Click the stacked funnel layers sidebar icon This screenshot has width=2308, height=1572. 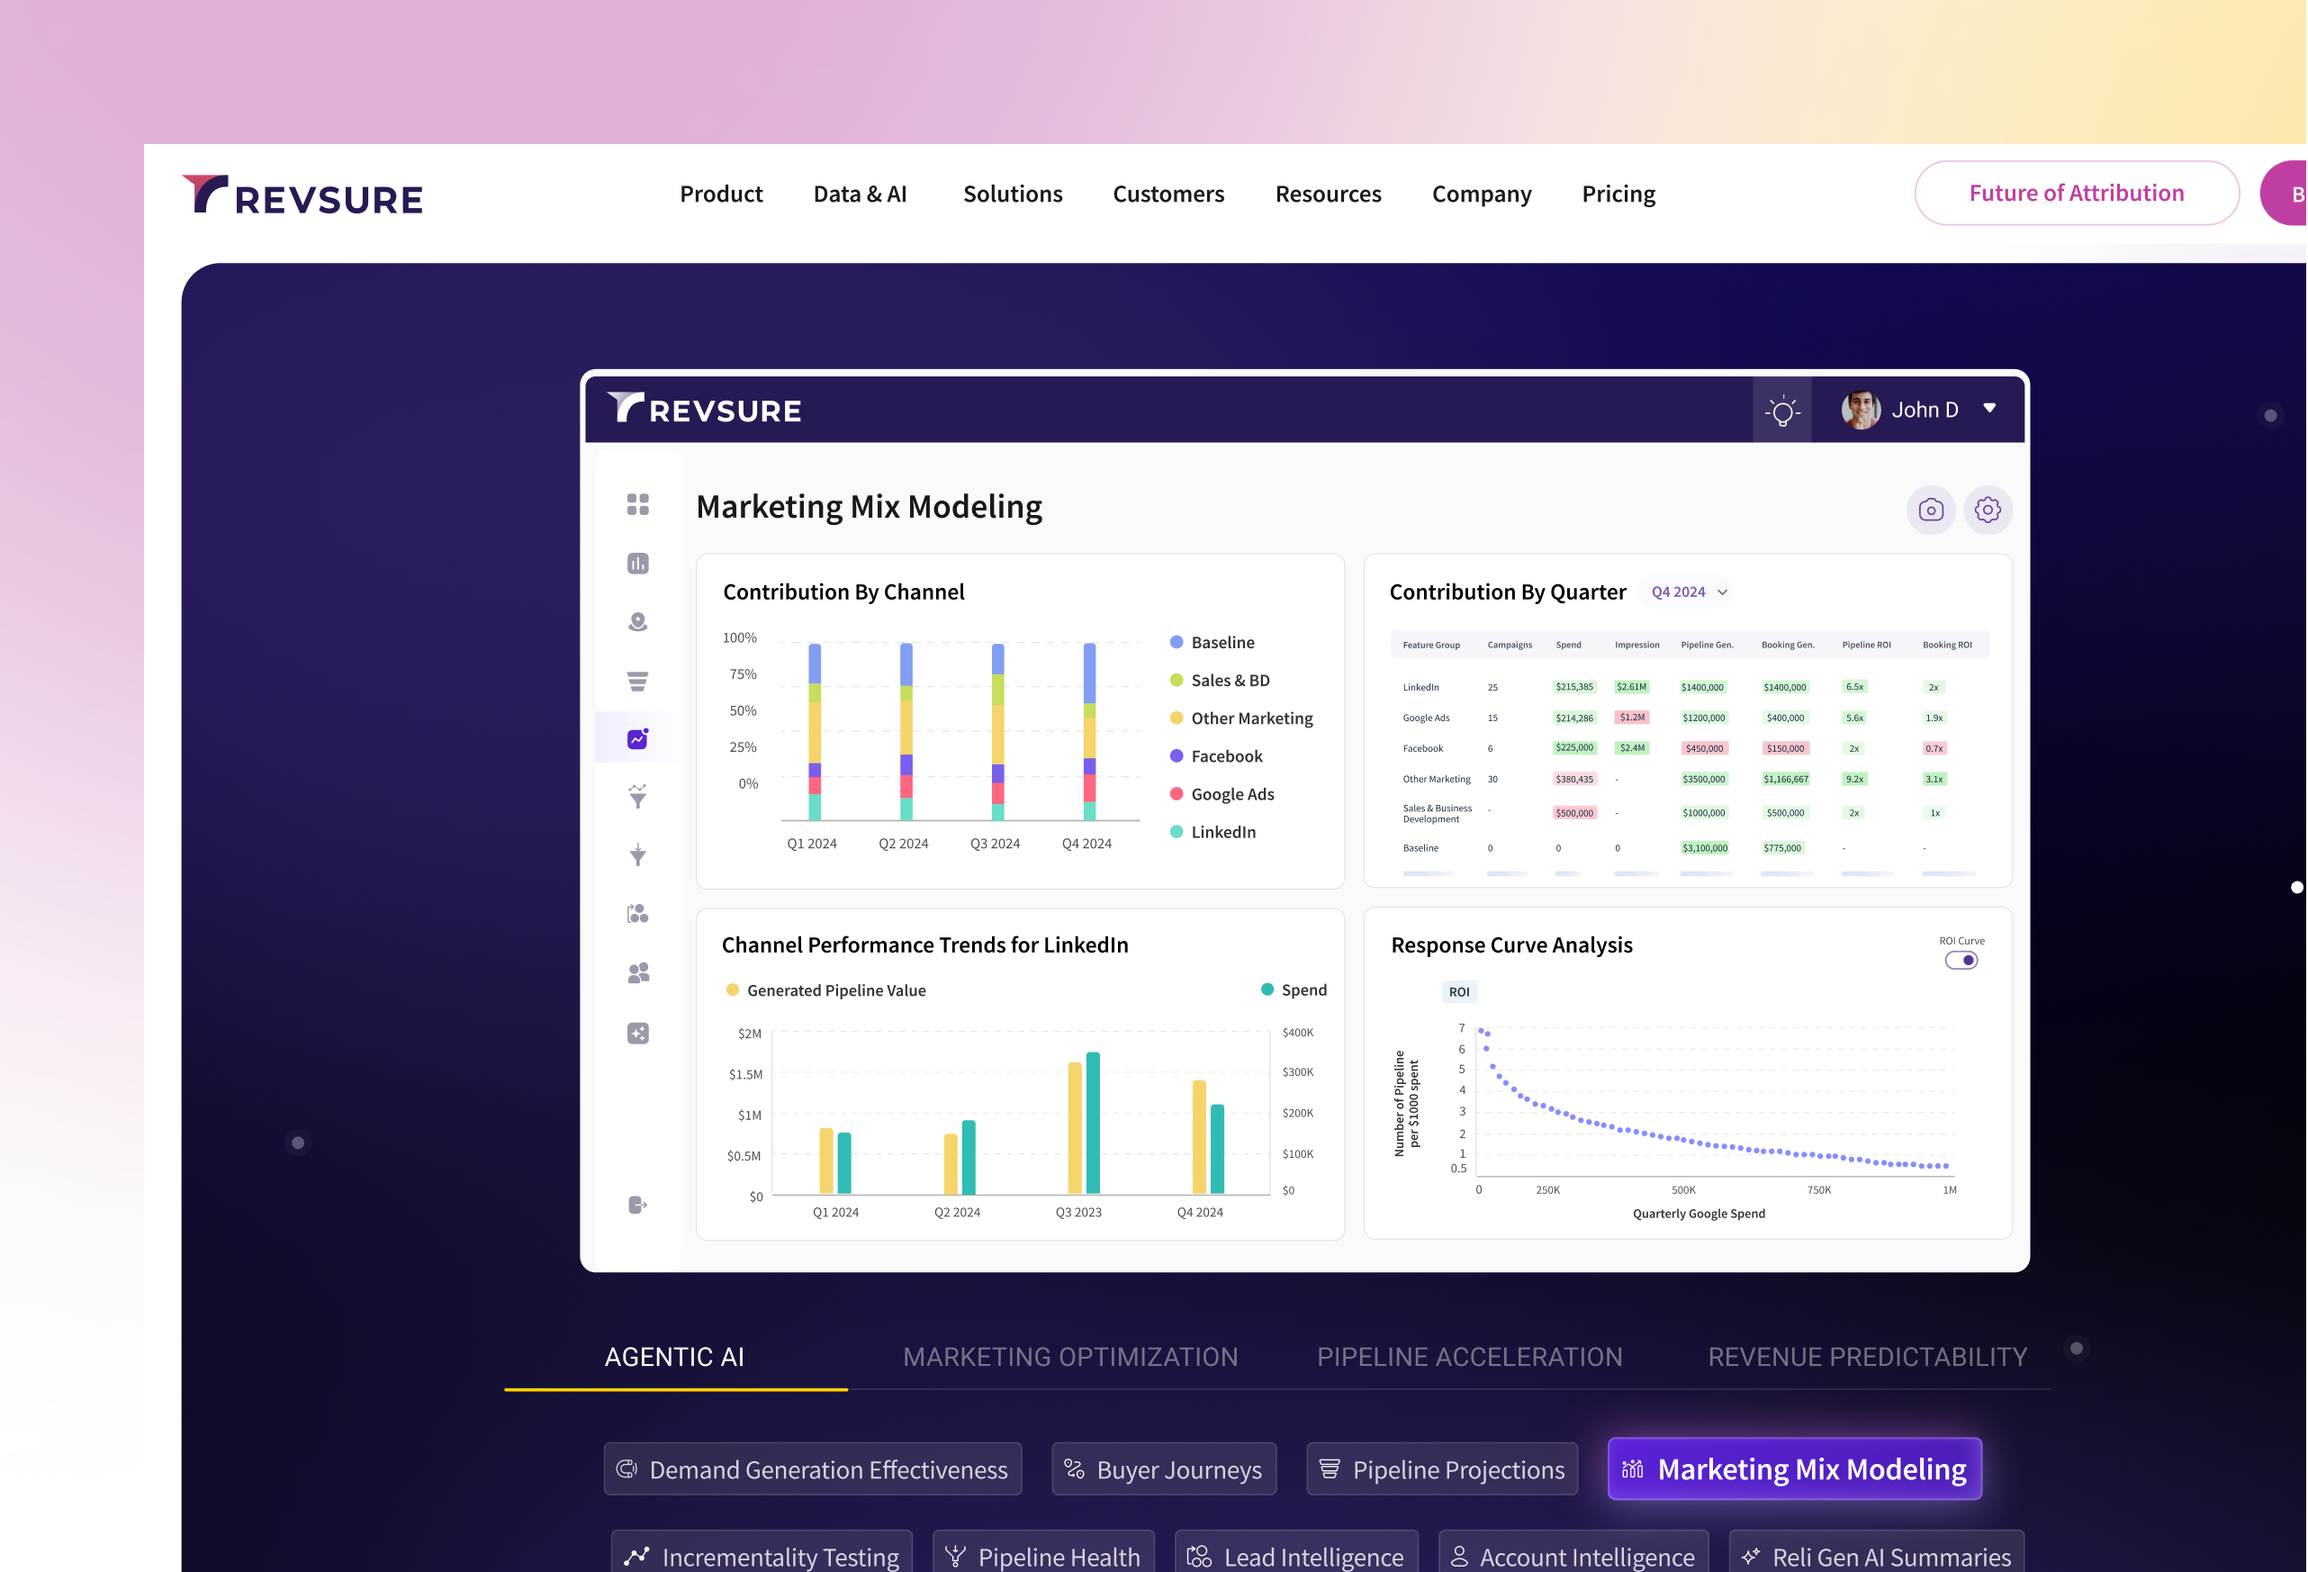(x=637, y=682)
